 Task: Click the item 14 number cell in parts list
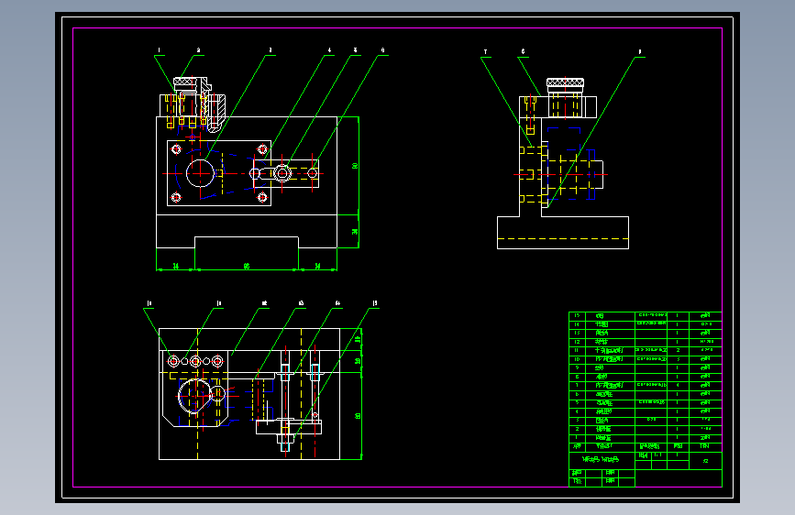[577, 324]
